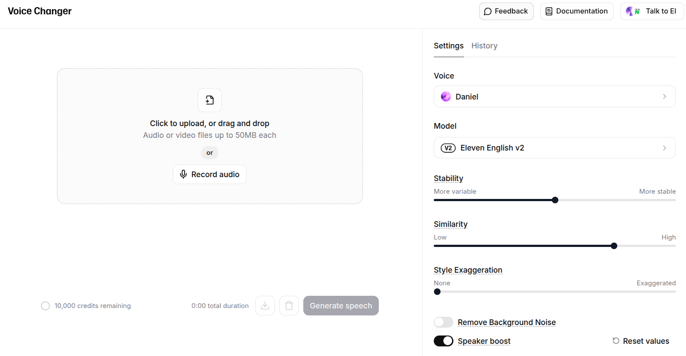The width and height of the screenshot is (686, 356).
Task: Click the upload file icon
Action: coord(209,100)
